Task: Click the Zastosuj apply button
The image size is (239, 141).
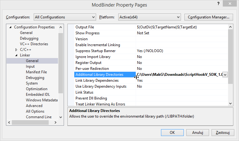Action: click(222, 132)
